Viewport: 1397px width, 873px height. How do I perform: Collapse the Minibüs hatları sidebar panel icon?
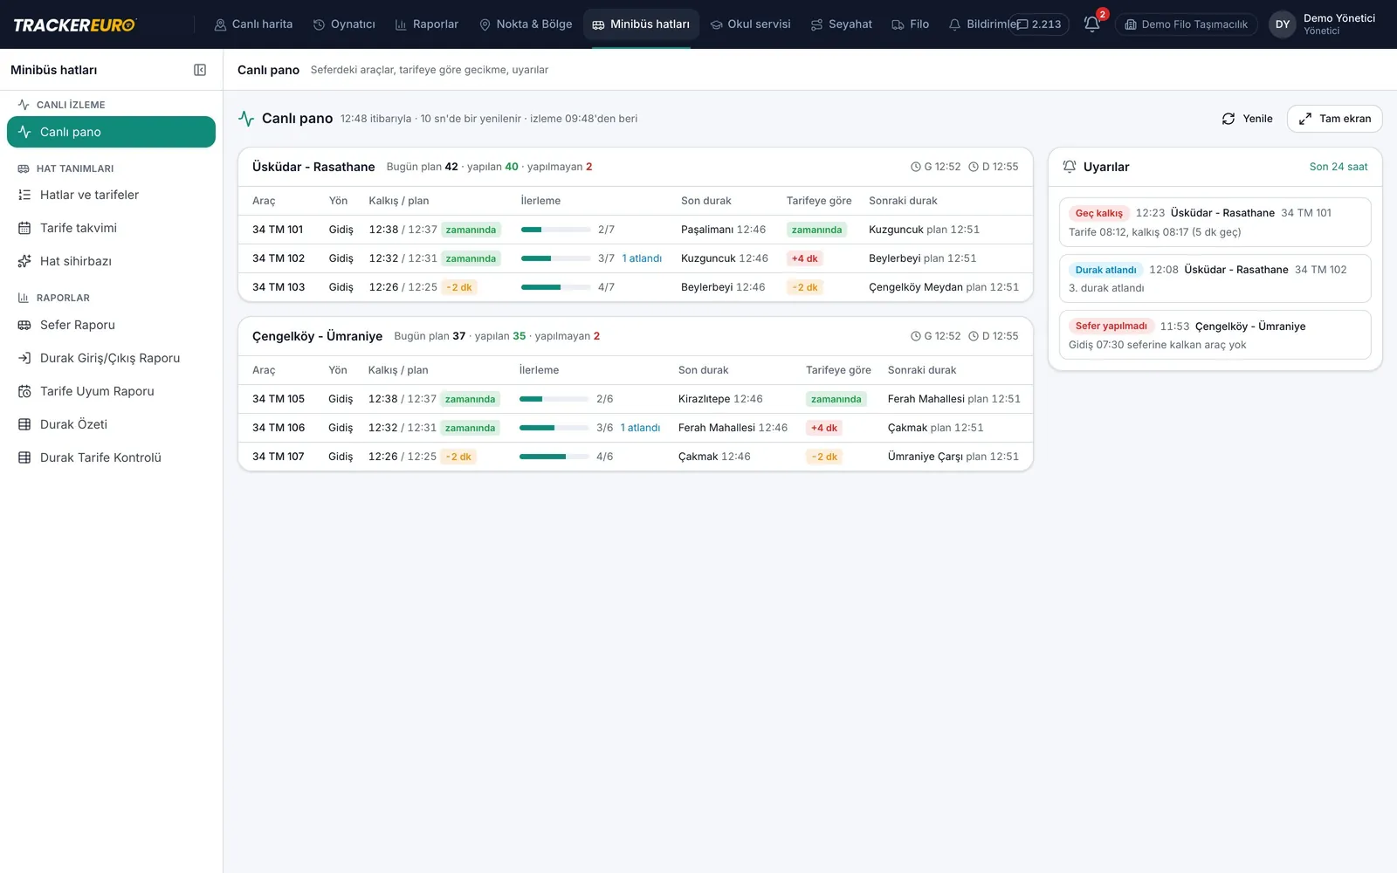coord(200,70)
